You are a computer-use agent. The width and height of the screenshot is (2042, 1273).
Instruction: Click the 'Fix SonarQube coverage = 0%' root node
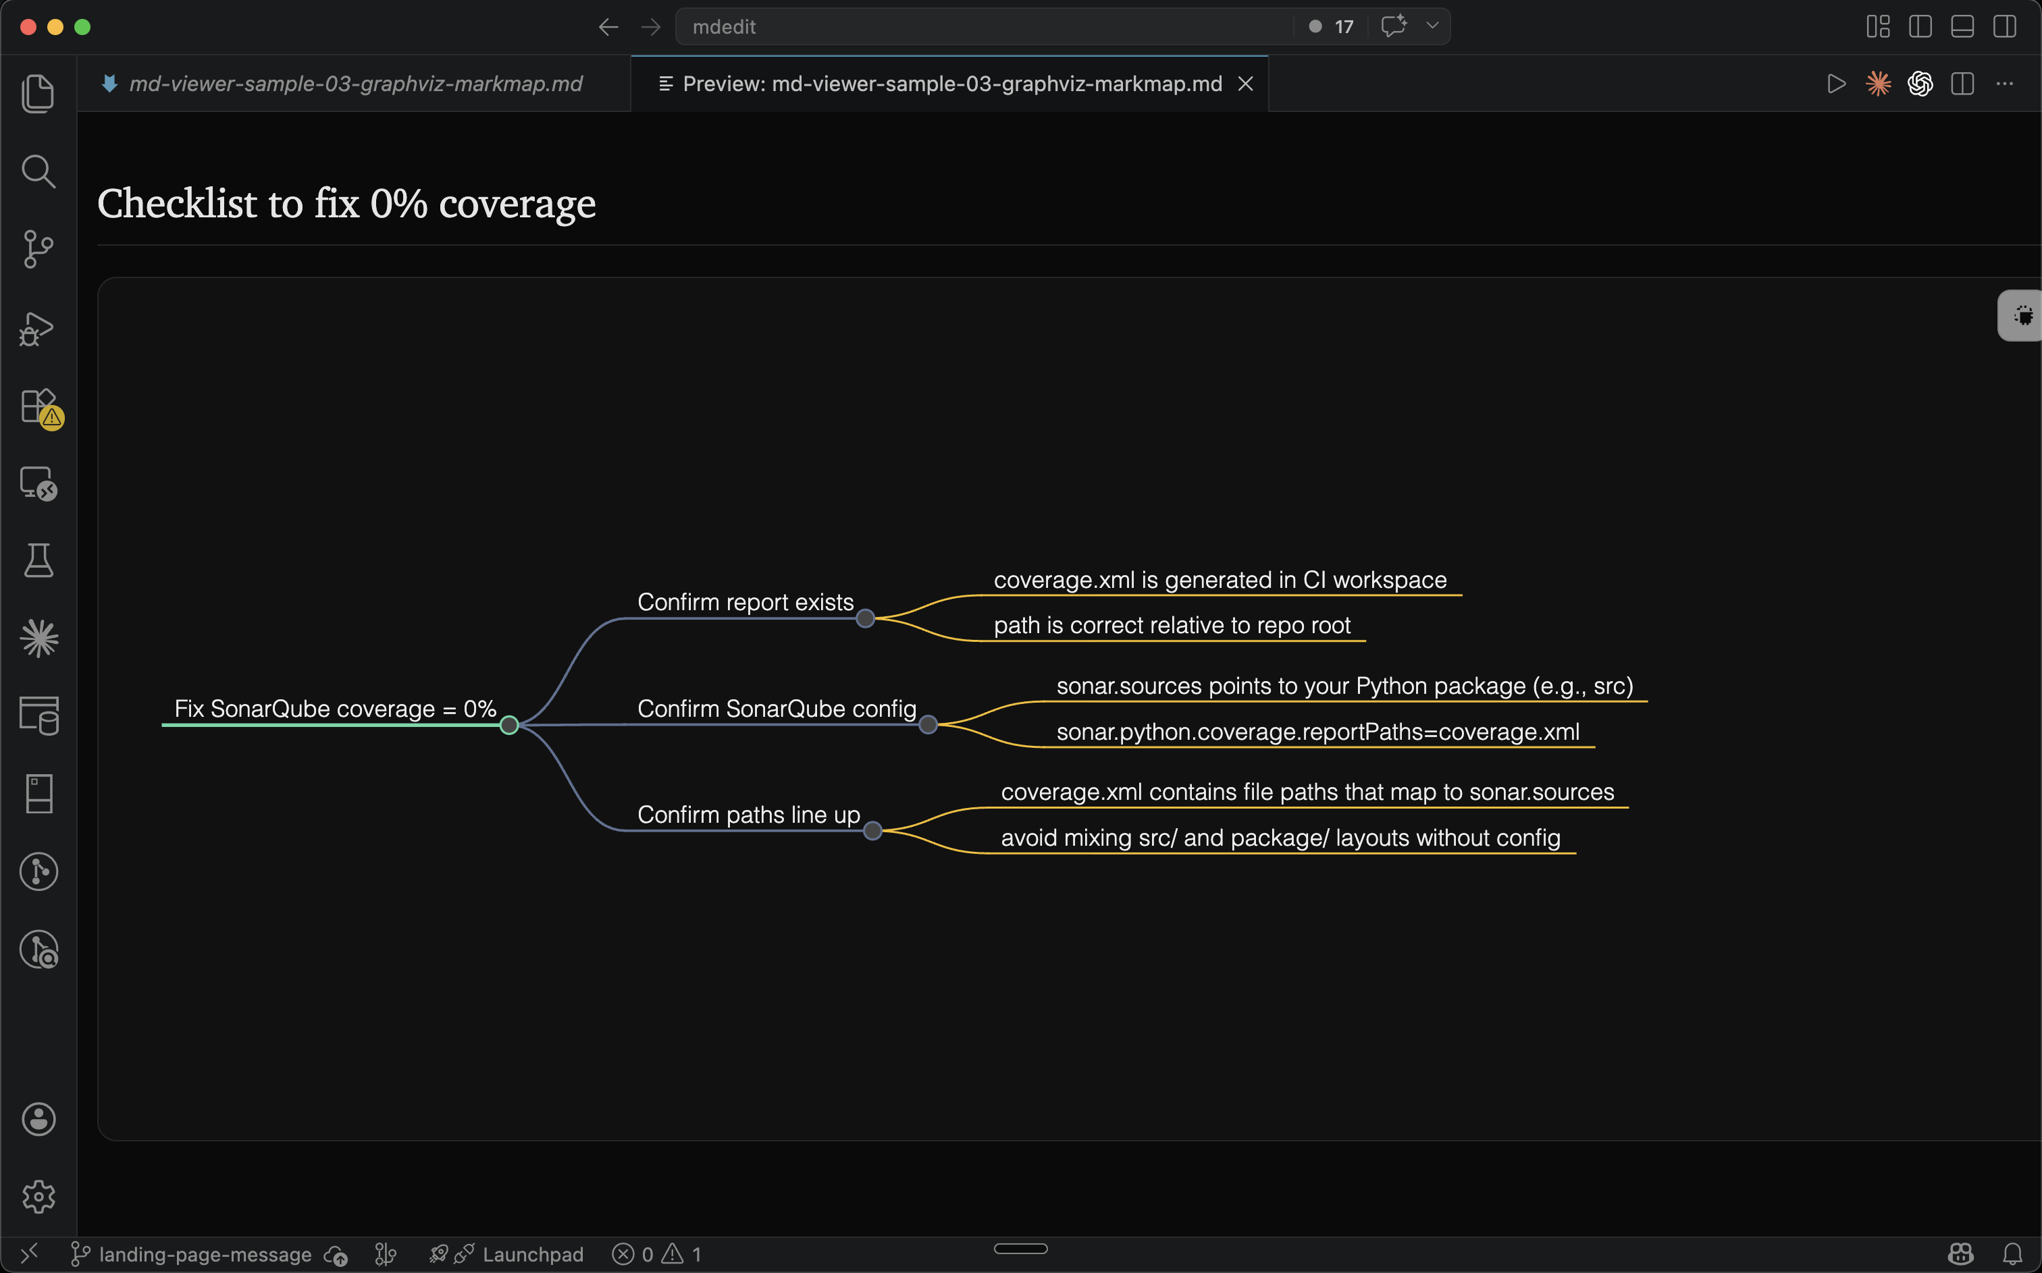(x=335, y=709)
